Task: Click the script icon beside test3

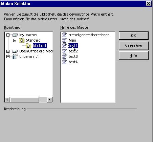Action: [x=64, y=56]
